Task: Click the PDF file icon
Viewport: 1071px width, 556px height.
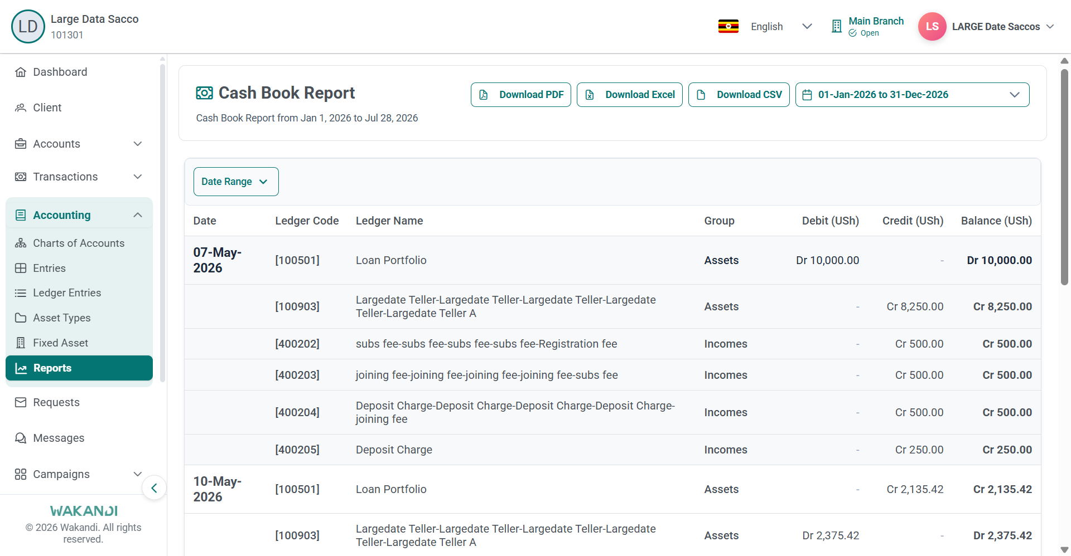Action: (x=484, y=95)
